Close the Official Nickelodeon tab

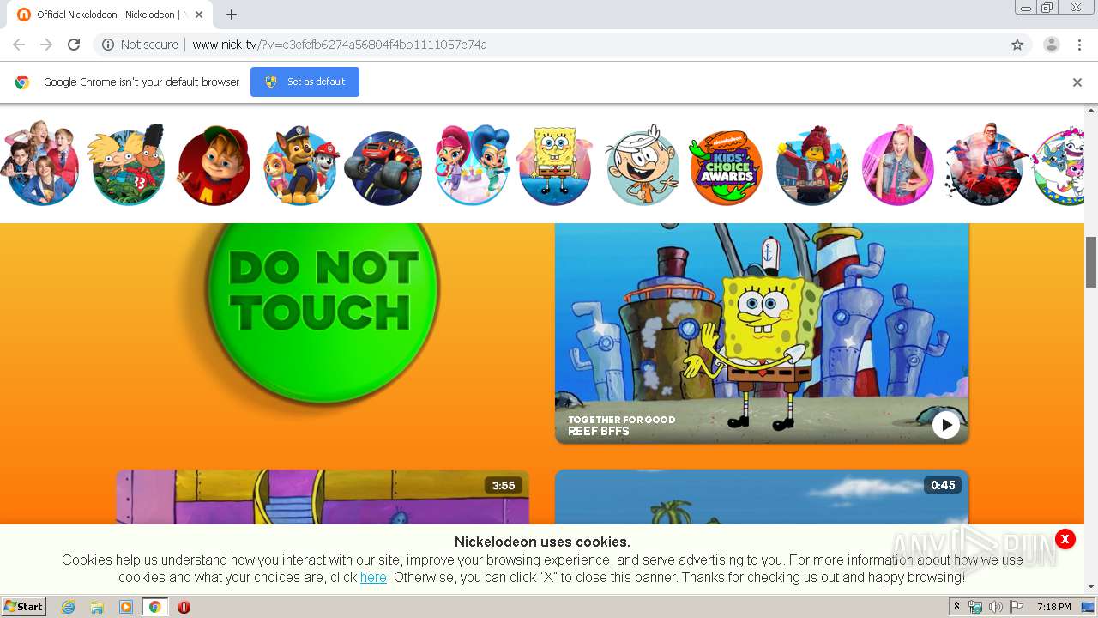point(199,15)
